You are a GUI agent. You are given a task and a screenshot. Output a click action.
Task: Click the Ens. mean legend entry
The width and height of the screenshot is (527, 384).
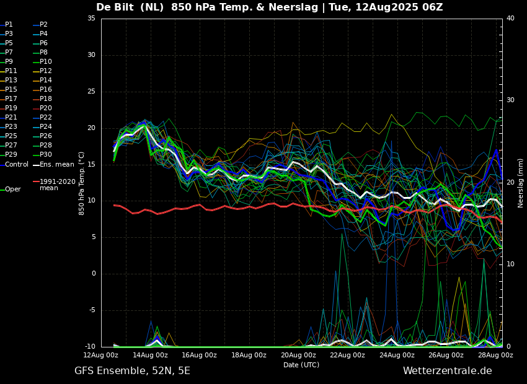[x=56, y=165]
